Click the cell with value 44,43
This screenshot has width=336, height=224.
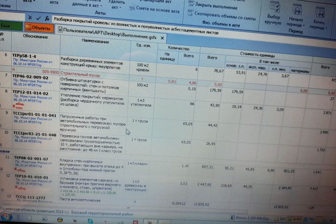tap(213, 125)
